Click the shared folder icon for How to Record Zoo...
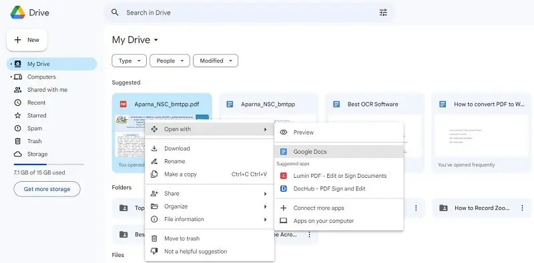Image resolution: width=534 pixels, height=263 pixels. click(443, 208)
